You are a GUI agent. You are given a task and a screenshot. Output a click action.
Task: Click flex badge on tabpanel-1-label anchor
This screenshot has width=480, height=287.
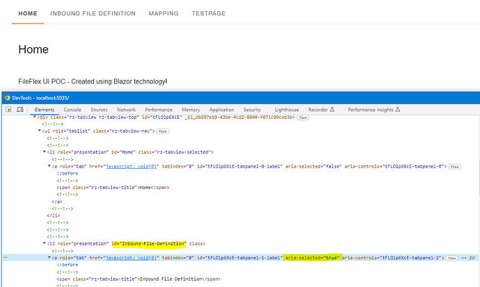(452, 258)
